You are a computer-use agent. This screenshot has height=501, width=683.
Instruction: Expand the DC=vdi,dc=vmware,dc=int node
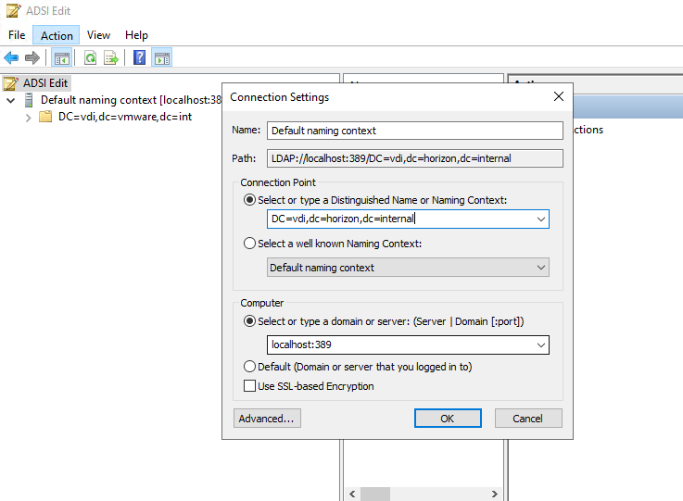coord(29,118)
